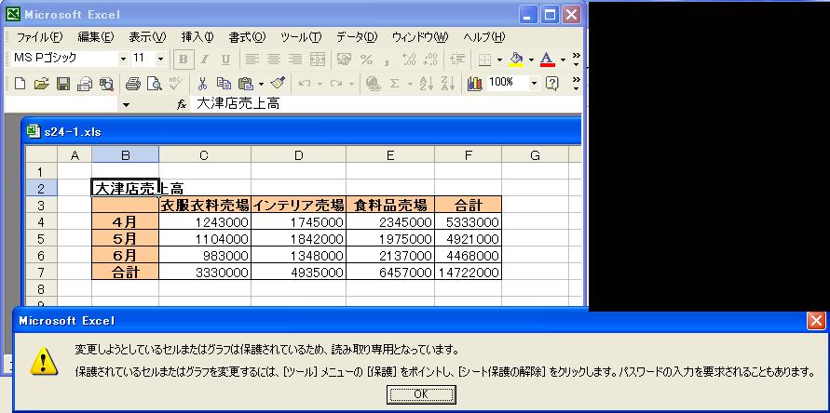830x413 pixels.
Task: Expand AutoSum functions dropdown arrow
Action: (x=410, y=84)
